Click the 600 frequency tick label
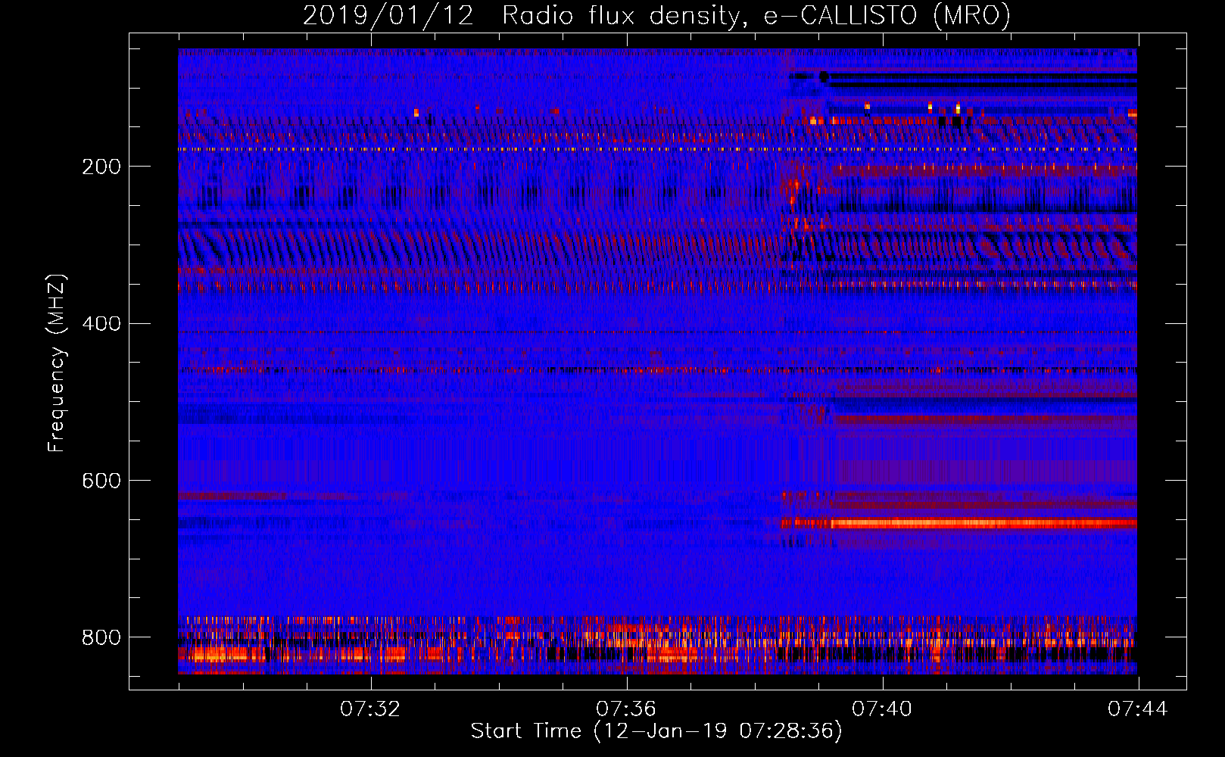The image size is (1225, 757). point(101,481)
